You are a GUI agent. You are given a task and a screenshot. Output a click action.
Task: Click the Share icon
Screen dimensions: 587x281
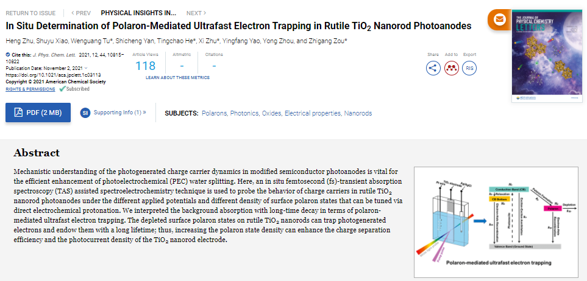coord(433,68)
